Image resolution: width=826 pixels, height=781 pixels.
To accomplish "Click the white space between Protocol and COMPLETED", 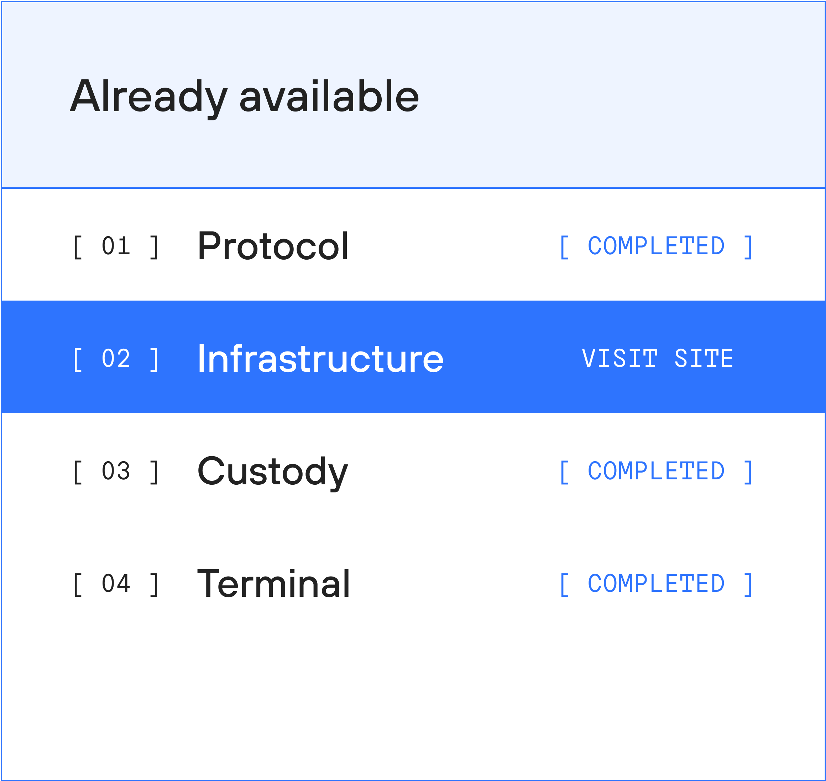I will 454,246.
